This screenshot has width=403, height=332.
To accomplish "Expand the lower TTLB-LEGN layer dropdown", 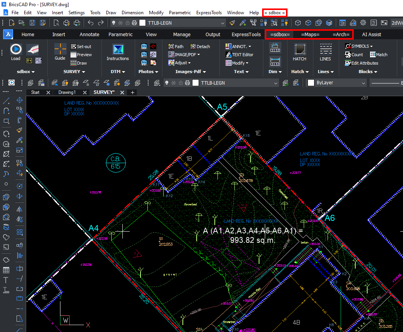I will pos(276,83).
